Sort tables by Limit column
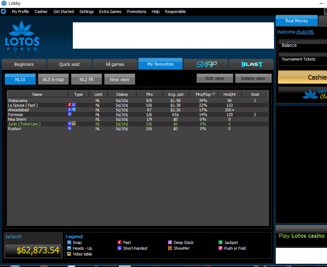 coord(98,94)
